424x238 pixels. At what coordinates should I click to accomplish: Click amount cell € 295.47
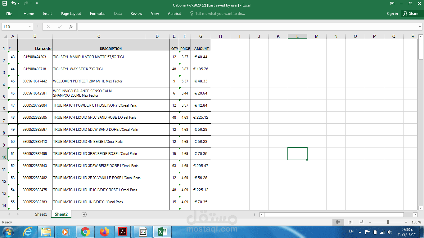point(201,166)
